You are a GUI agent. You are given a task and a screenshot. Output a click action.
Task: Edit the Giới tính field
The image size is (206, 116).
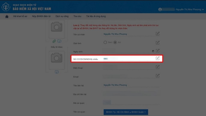[x=158, y=43]
